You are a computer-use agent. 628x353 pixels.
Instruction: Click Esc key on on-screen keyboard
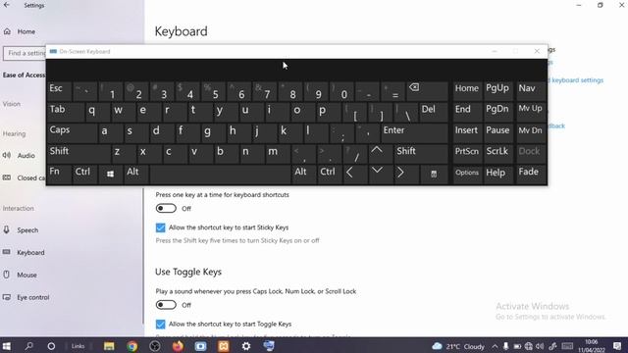coord(59,91)
